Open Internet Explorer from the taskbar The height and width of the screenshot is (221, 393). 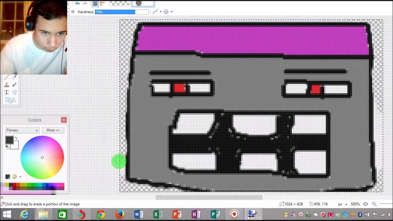pyautogui.click(x=24, y=214)
